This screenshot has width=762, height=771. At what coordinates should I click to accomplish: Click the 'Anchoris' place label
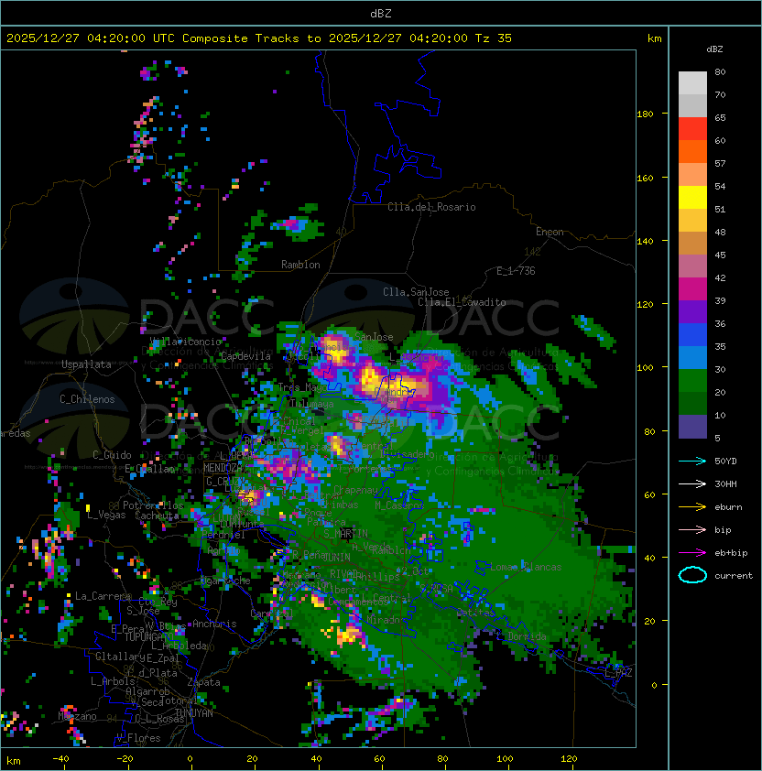tap(214, 624)
